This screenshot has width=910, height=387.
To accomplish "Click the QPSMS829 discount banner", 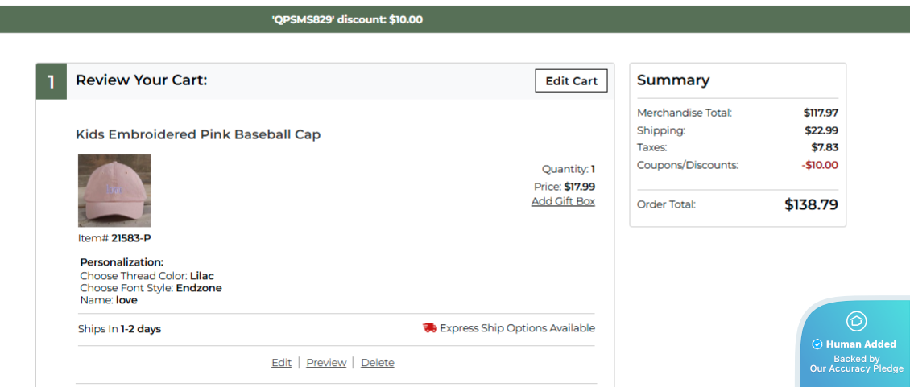I will 347,19.
